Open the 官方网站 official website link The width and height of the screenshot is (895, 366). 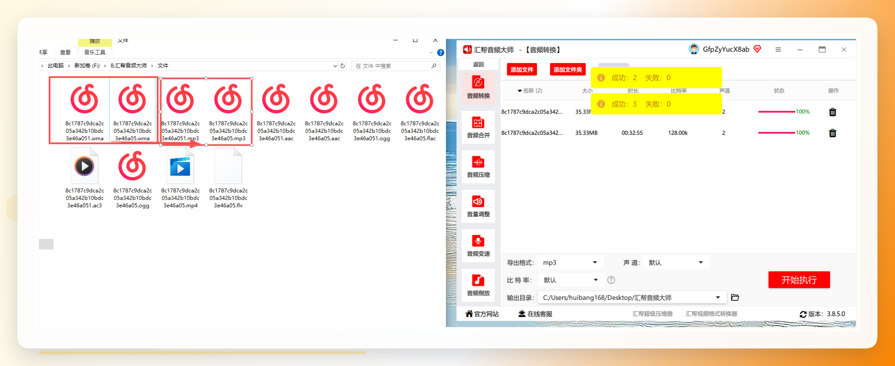pyautogui.click(x=482, y=314)
